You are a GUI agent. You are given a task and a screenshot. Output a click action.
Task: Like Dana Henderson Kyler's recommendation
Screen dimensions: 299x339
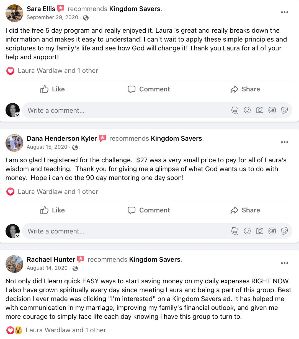53,210
